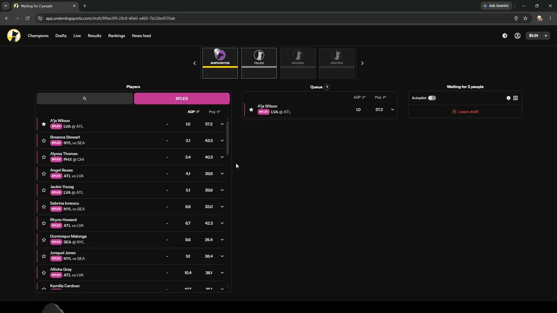This screenshot has width=557, height=313.
Task: Open the draft info icon
Action: [x=508, y=98]
